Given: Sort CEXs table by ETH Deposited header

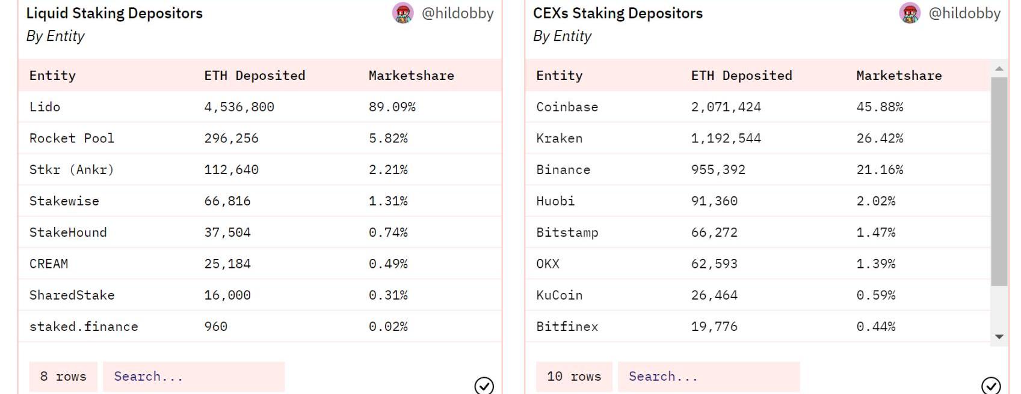Looking at the screenshot, I should point(741,76).
